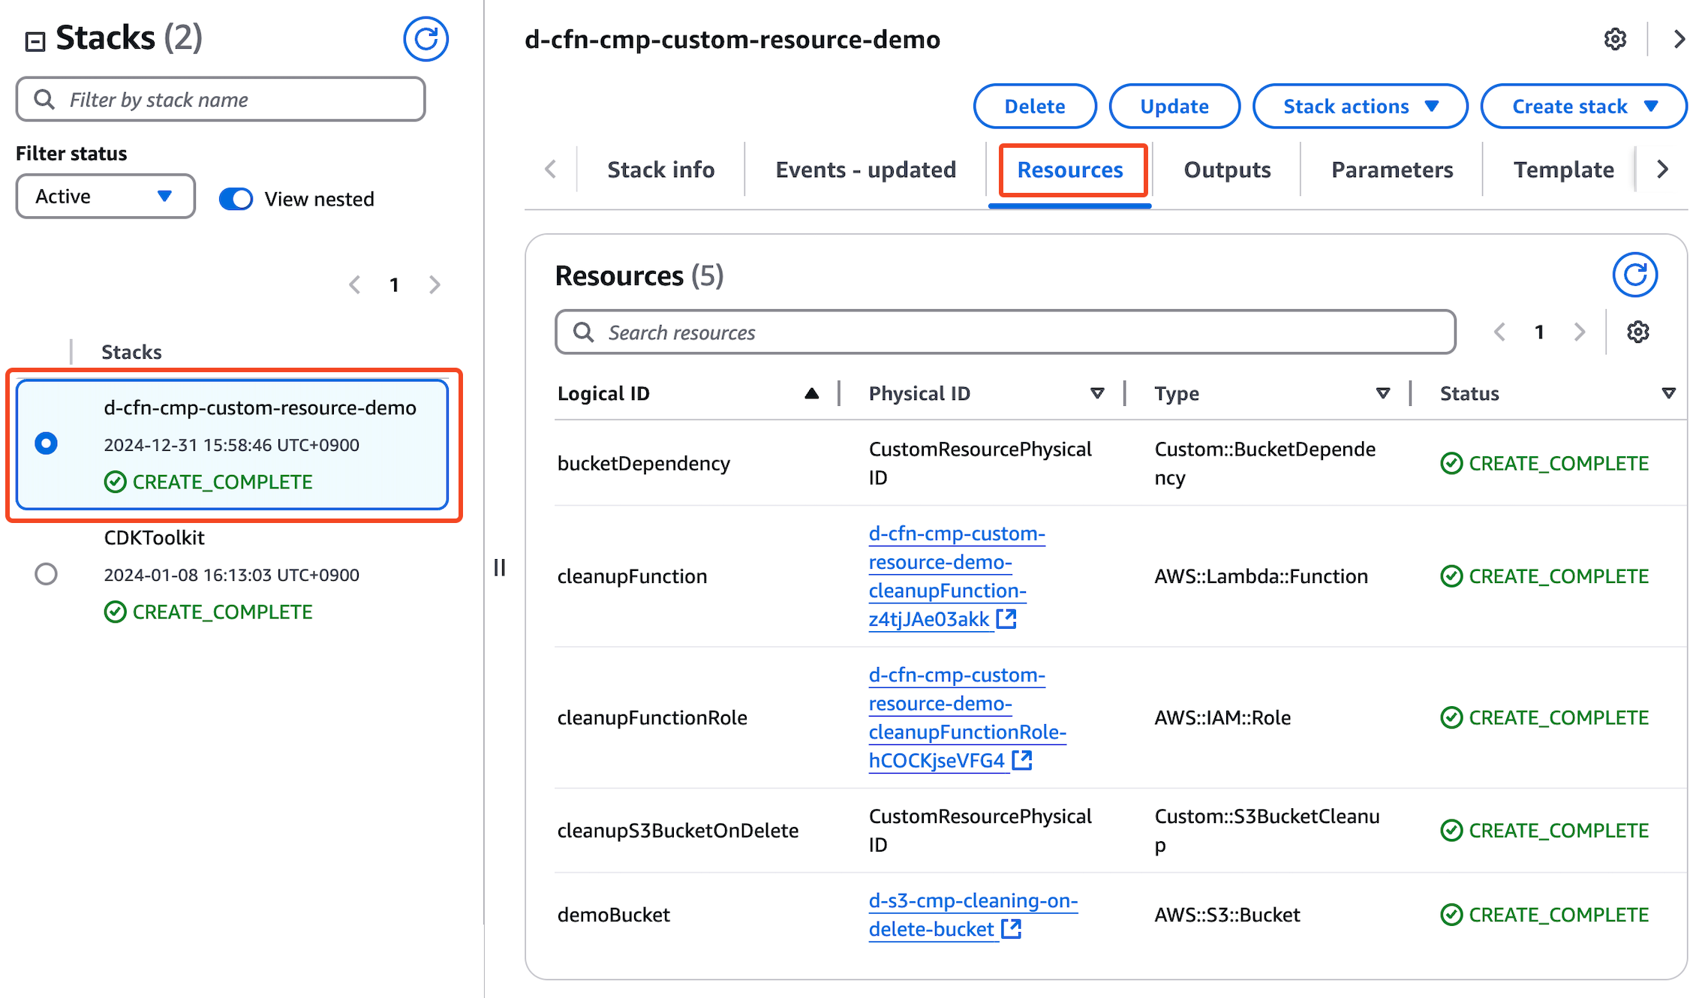
Task: Expand the Create stack dropdown
Action: click(x=1583, y=107)
